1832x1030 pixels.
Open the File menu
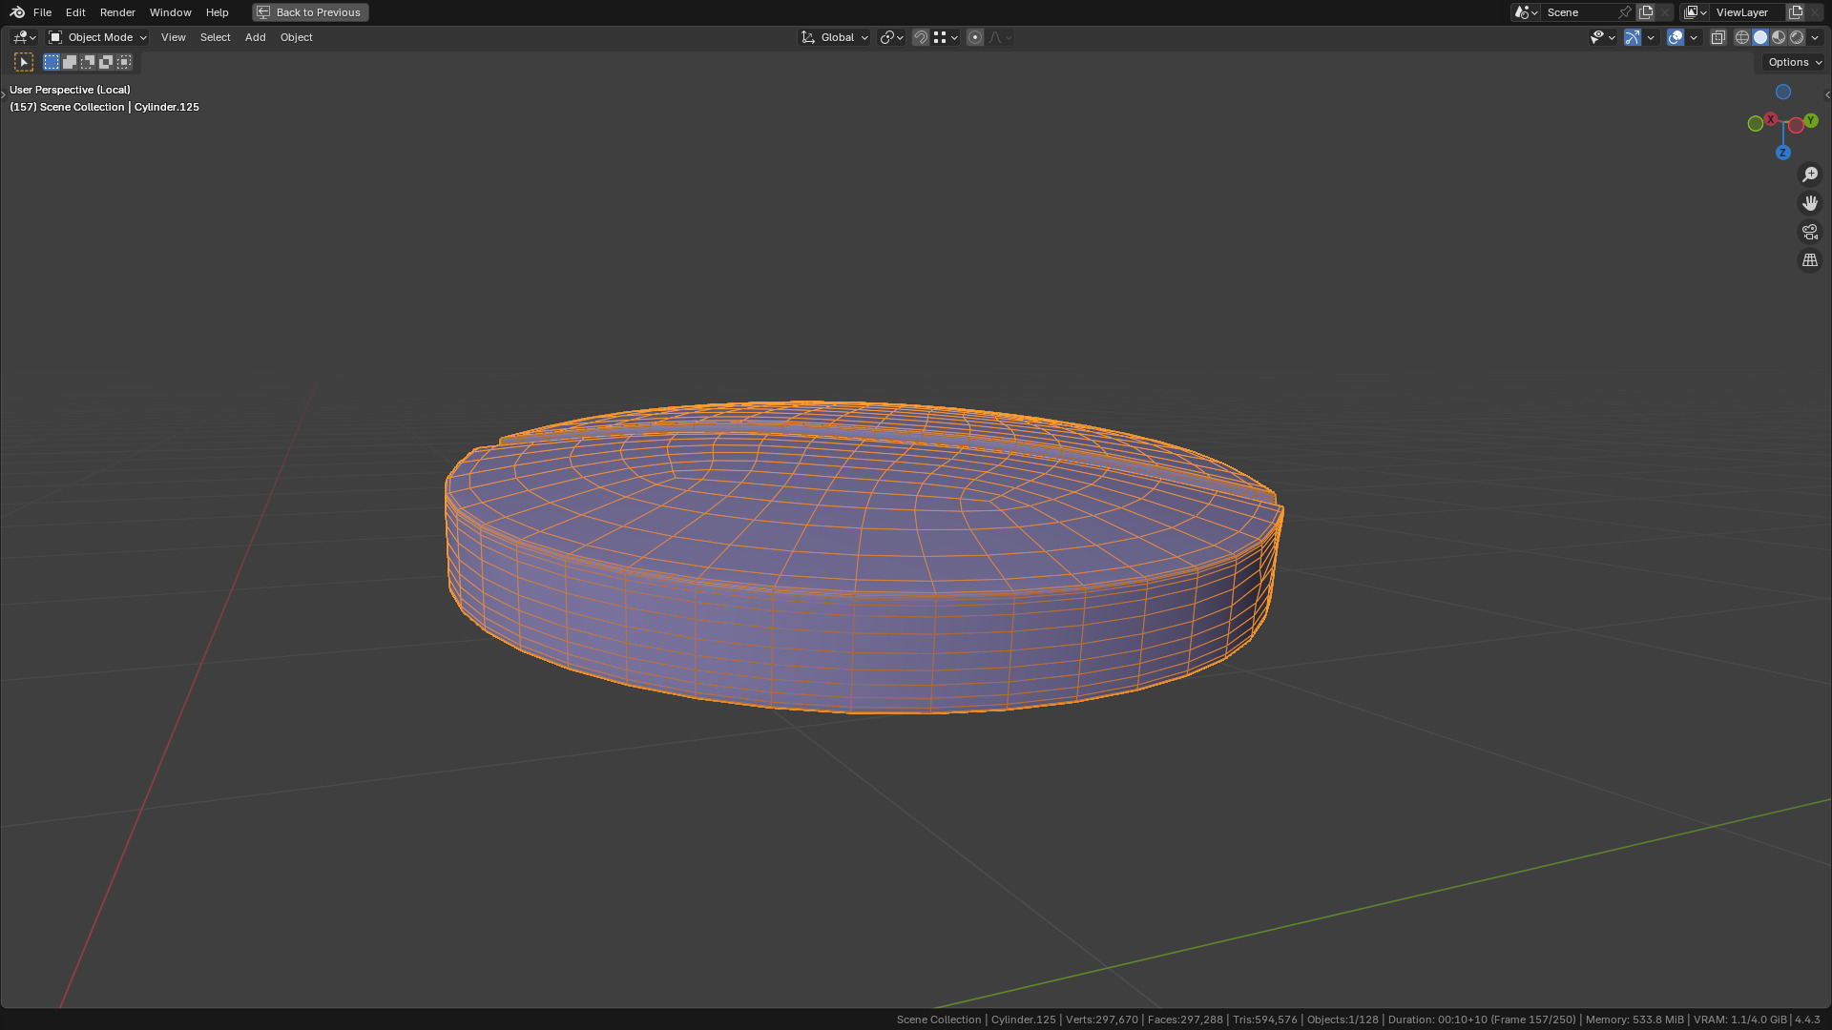click(42, 12)
